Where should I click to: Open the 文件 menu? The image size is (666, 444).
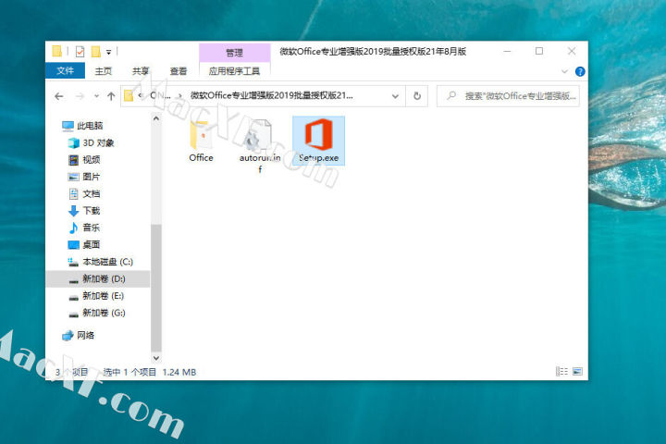66,70
